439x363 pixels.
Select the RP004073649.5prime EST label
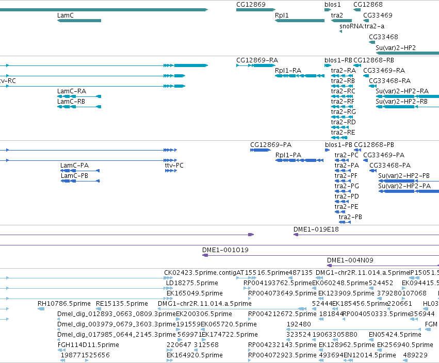pyautogui.click(x=282, y=293)
